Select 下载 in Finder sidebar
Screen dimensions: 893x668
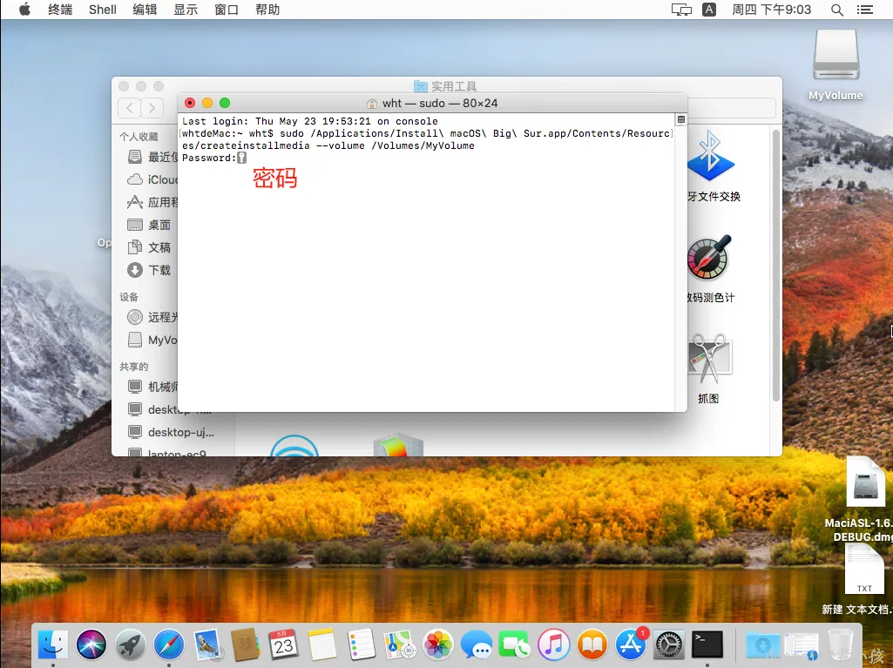click(x=149, y=270)
